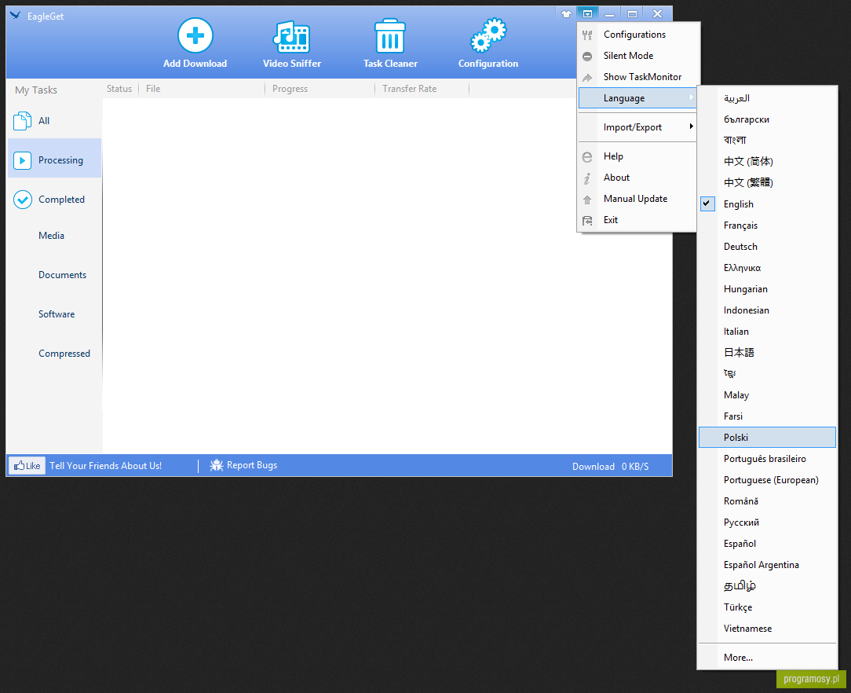This screenshot has width=851, height=693.
Task: Select Farsi language
Action: click(768, 416)
